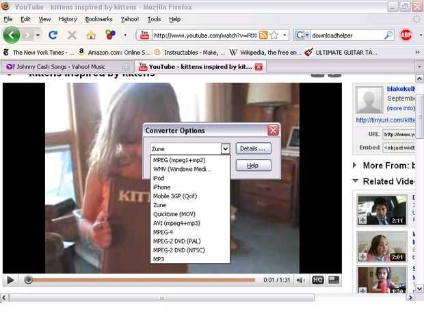Click the Details ... button

tap(253, 148)
